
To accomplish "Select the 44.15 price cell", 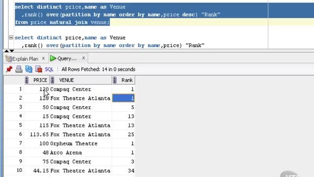I will coord(37,171).
